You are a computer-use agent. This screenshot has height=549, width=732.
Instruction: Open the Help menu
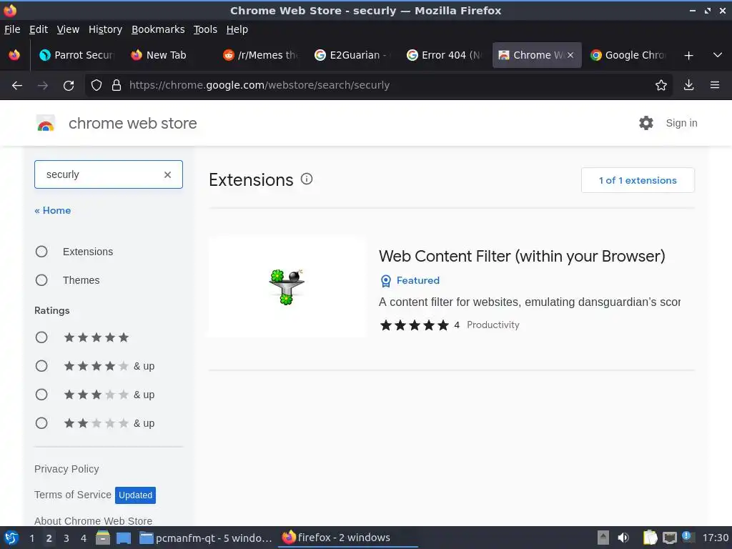[x=237, y=29]
